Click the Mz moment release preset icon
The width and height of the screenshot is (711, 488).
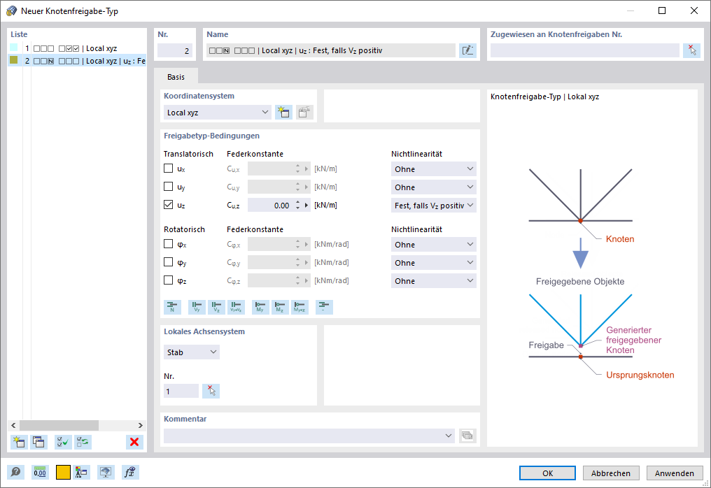click(280, 307)
